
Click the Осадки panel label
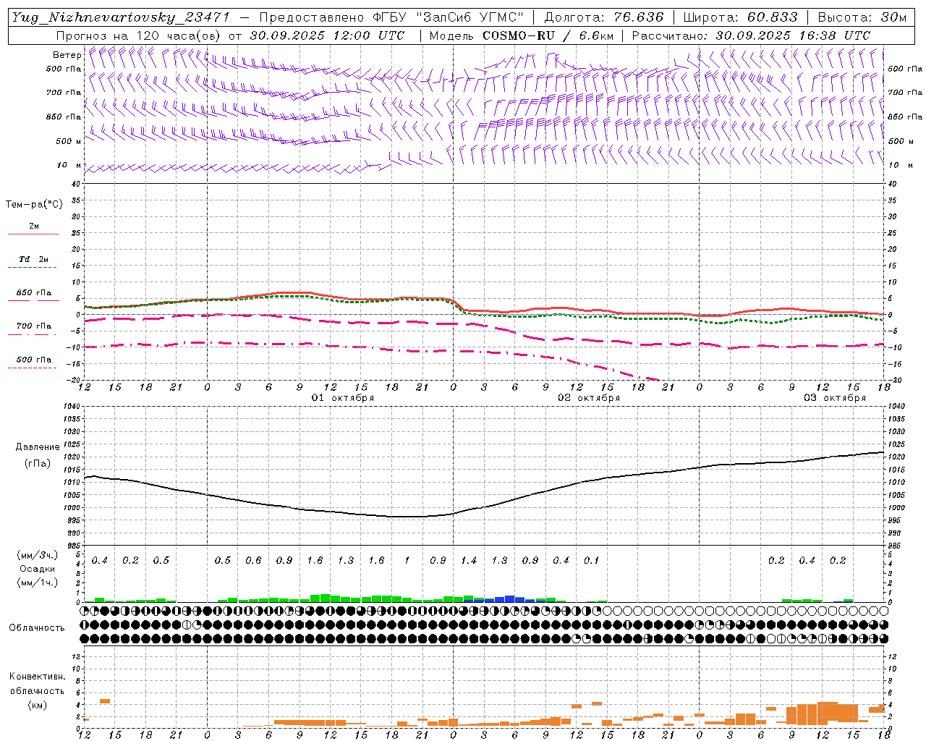pos(38,569)
